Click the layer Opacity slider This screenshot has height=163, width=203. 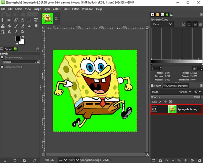tap(175, 97)
